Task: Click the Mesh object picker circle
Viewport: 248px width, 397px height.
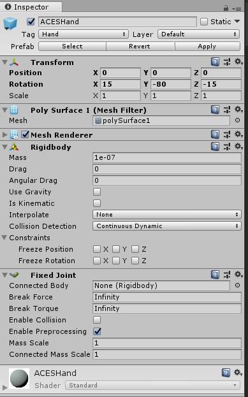Action: click(x=237, y=120)
